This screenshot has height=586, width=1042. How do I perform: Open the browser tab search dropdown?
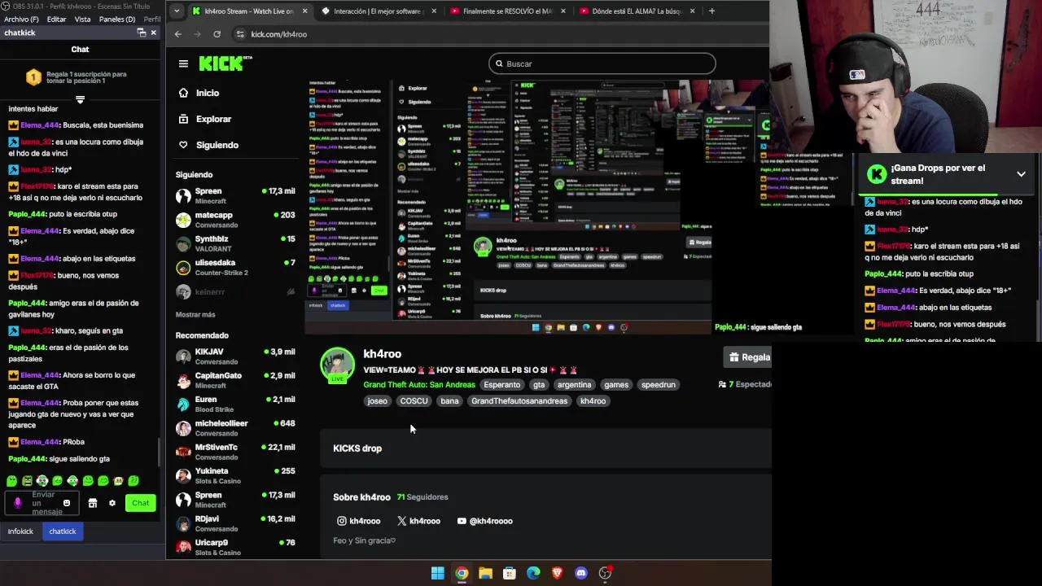point(177,11)
